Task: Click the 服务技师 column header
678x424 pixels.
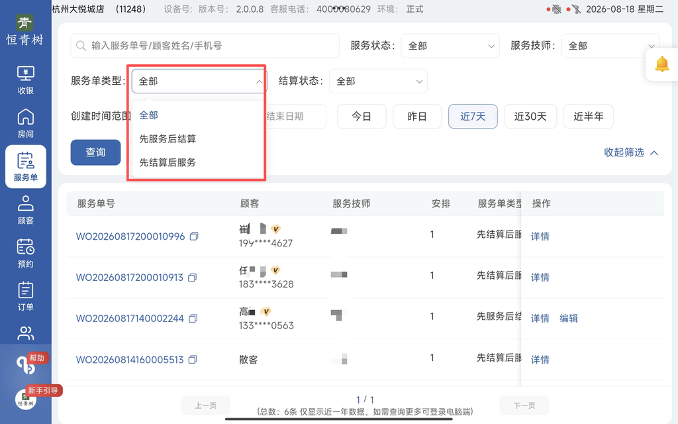Action: 351,203
